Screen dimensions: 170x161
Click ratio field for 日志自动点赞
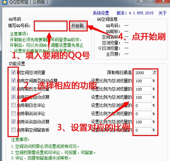143,97
